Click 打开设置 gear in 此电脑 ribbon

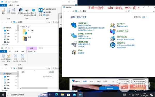(41, 12)
